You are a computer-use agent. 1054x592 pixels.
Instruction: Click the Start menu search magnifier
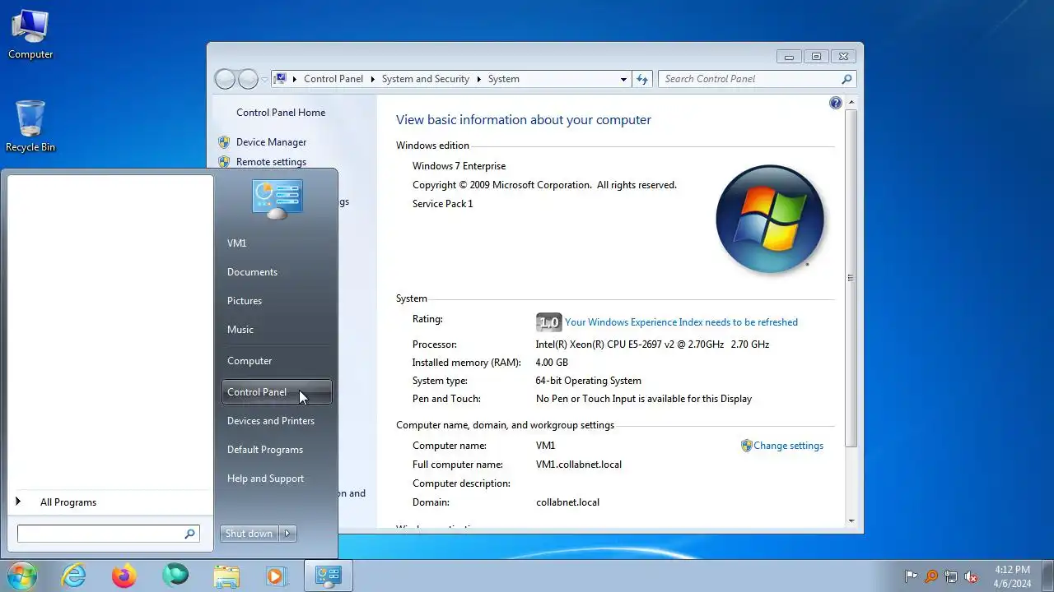[189, 534]
